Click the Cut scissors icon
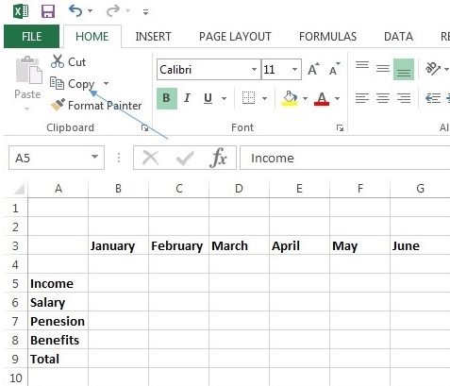The height and width of the screenshot is (386, 450). [x=58, y=61]
